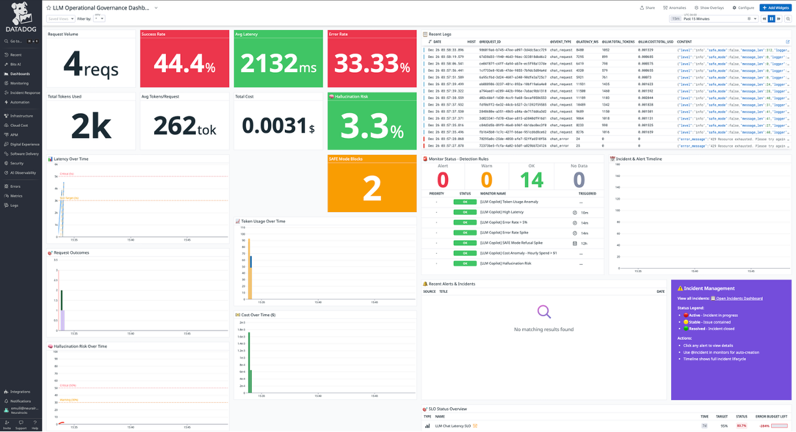796x432 pixels.
Task: Sort Recent Logs by DATE column
Action: click(x=435, y=42)
